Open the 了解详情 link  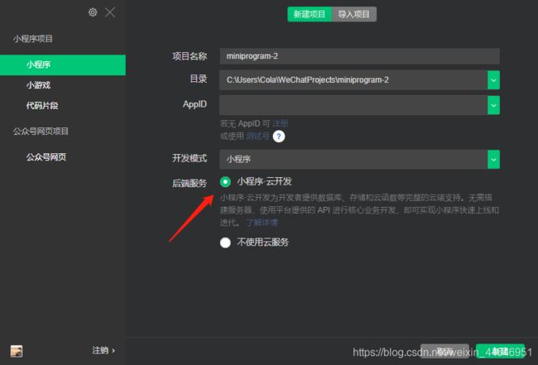click(262, 223)
